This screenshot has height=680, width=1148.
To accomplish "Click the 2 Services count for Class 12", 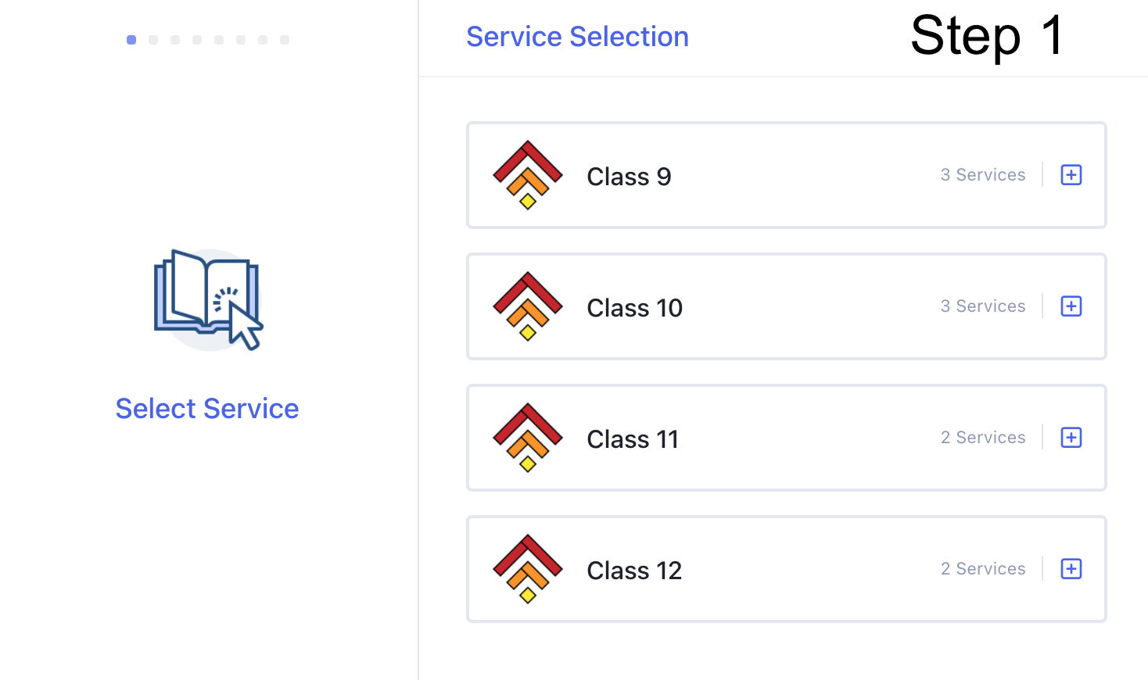I will coord(983,569).
